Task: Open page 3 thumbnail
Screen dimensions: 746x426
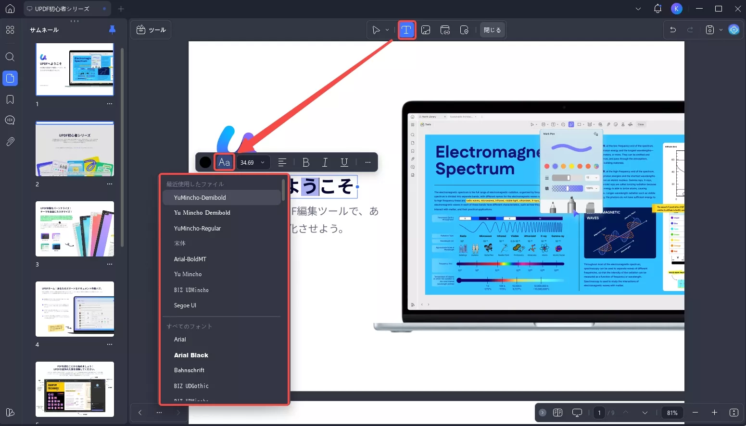Action: (x=75, y=229)
